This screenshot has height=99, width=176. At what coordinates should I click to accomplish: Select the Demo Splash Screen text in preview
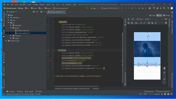click(147, 65)
